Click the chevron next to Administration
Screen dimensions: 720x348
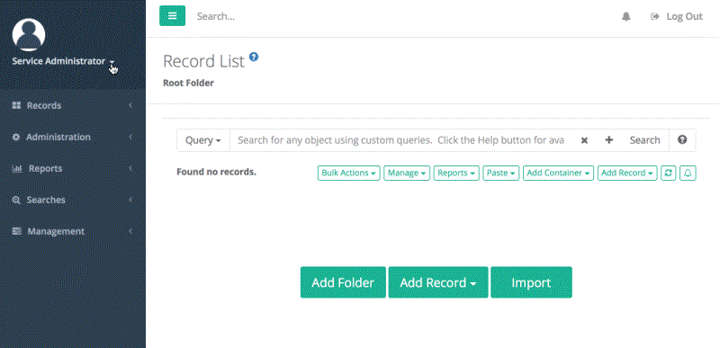[x=130, y=137]
